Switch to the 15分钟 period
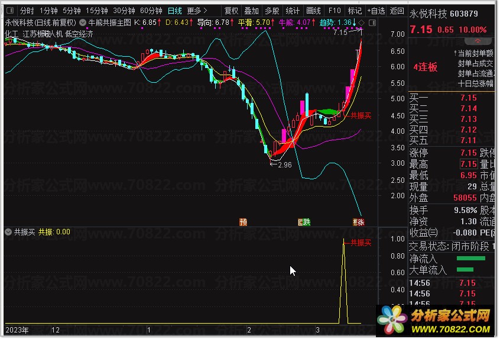 [x=97, y=11]
